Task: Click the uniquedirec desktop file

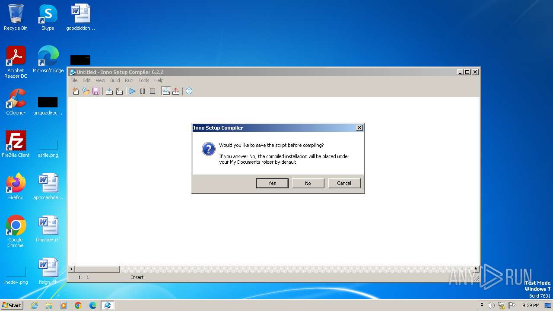Action: 48,106
